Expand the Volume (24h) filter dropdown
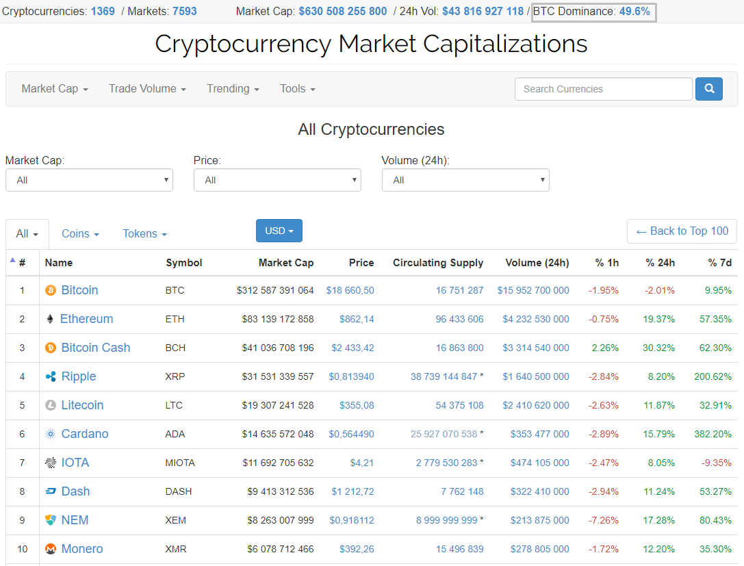Viewport: 744px width, 566px height. click(x=465, y=180)
